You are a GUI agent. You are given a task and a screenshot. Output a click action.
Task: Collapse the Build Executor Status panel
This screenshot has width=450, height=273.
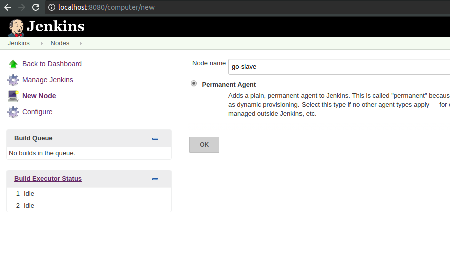[x=155, y=179]
